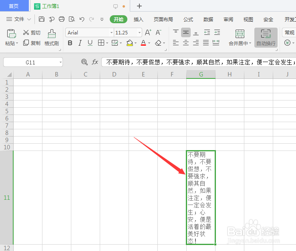Switch to the 插入 ribbon tab
Viewport: 296px width, 251px height.
click(138, 19)
